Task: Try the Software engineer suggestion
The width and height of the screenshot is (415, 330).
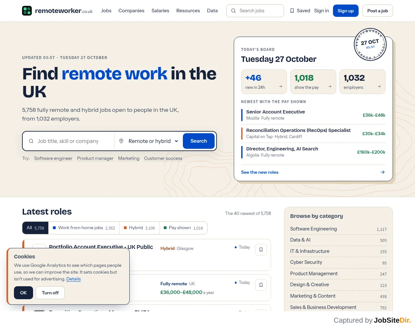Action: click(x=53, y=158)
